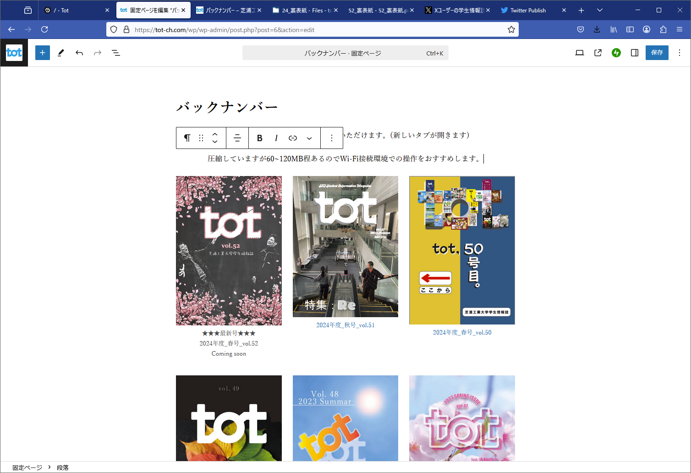View post in new tab via external link icon

point(598,52)
